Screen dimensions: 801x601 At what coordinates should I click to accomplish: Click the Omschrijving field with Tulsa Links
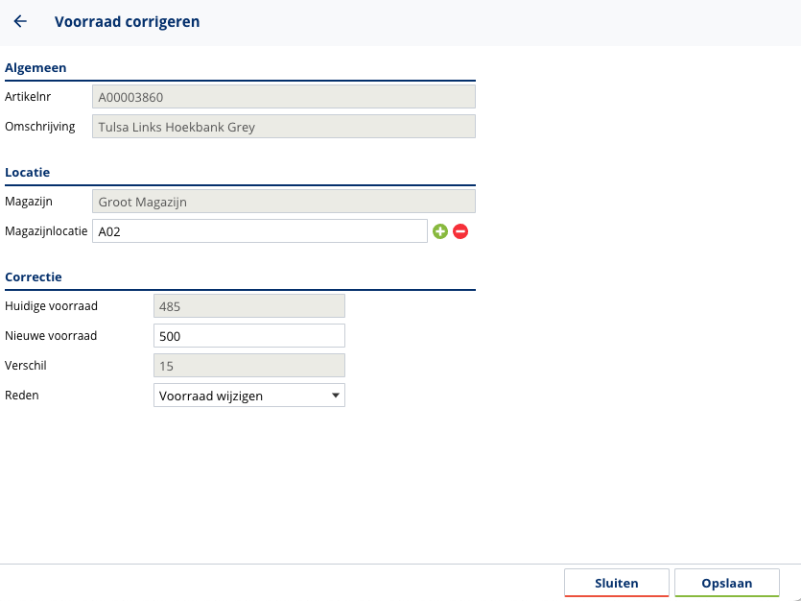point(283,127)
